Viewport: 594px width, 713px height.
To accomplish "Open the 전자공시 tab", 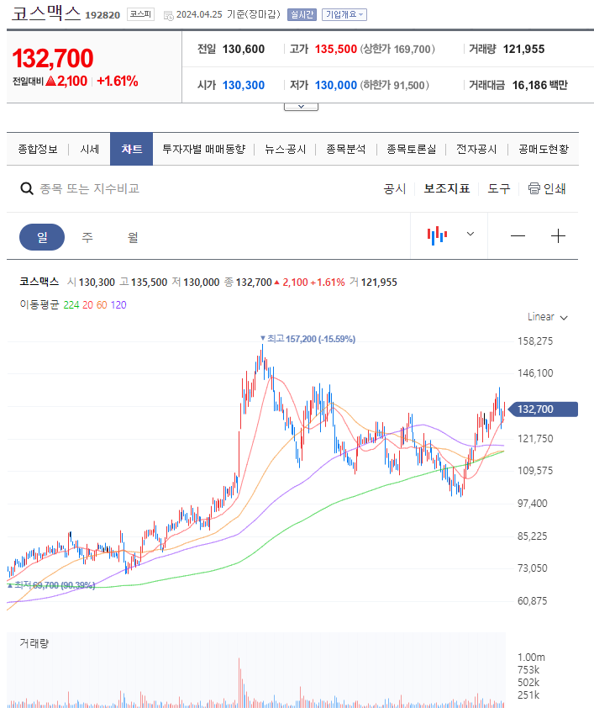I will click(476, 149).
